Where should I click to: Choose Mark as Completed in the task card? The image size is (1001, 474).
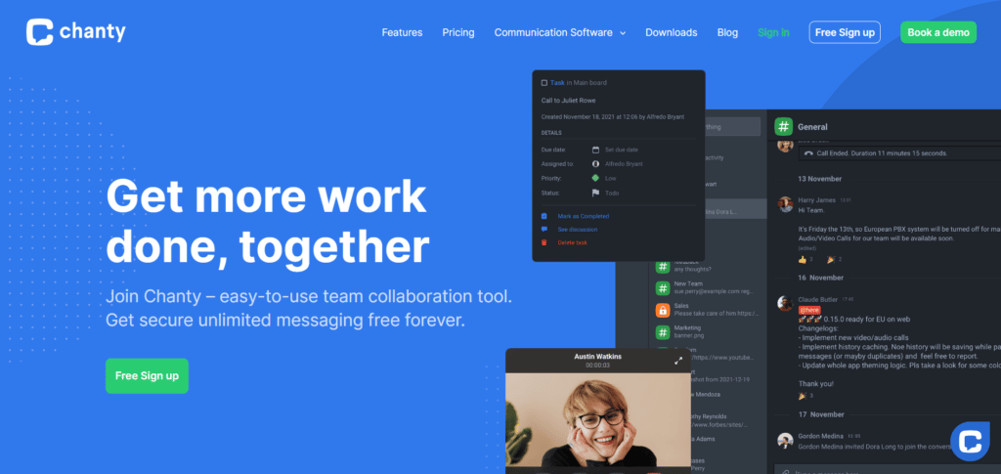click(x=583, y=216)
